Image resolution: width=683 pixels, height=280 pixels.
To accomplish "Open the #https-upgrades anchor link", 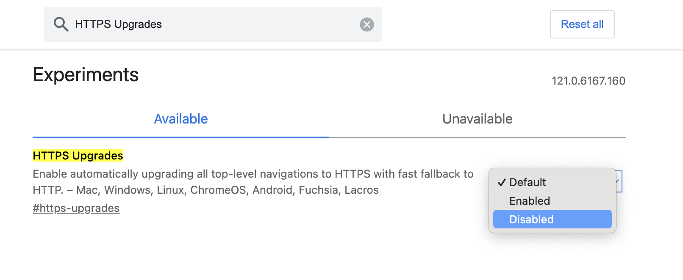I will [76, 208].
